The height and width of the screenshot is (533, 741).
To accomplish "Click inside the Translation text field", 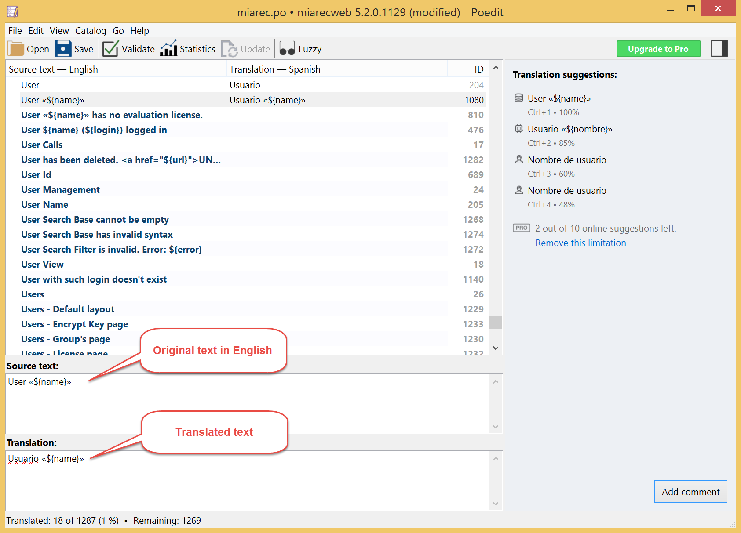I will pos(248,480).
